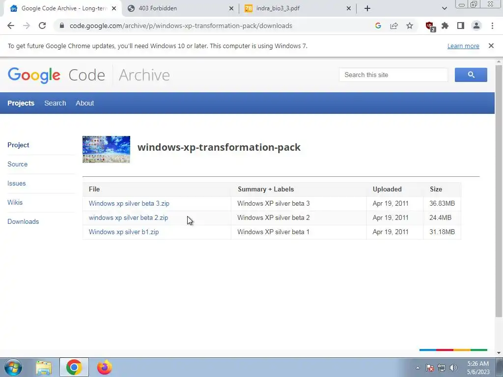Open the network tray icon
This screenshot has height=377, width=503.
(x=442, y=368)
